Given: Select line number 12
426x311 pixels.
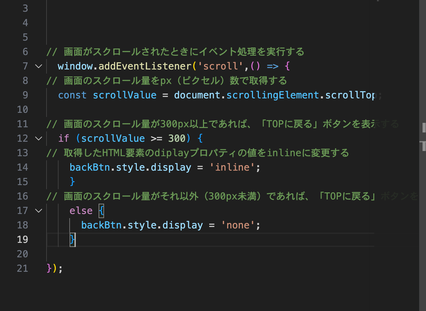Looking at the screenshot, I should tap(22, 138).
